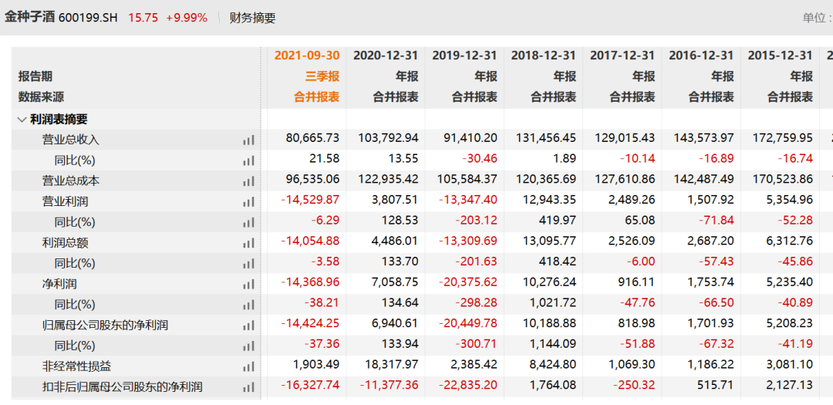833x405 pixels.
Task: Click the stock price 15.75
Action: (143, 18)
